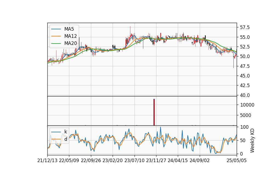Click the 50 KD axis label

click(243, 141)
